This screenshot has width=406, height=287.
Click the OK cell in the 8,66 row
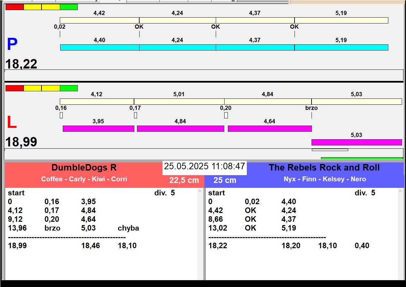[x=250, y=219]
